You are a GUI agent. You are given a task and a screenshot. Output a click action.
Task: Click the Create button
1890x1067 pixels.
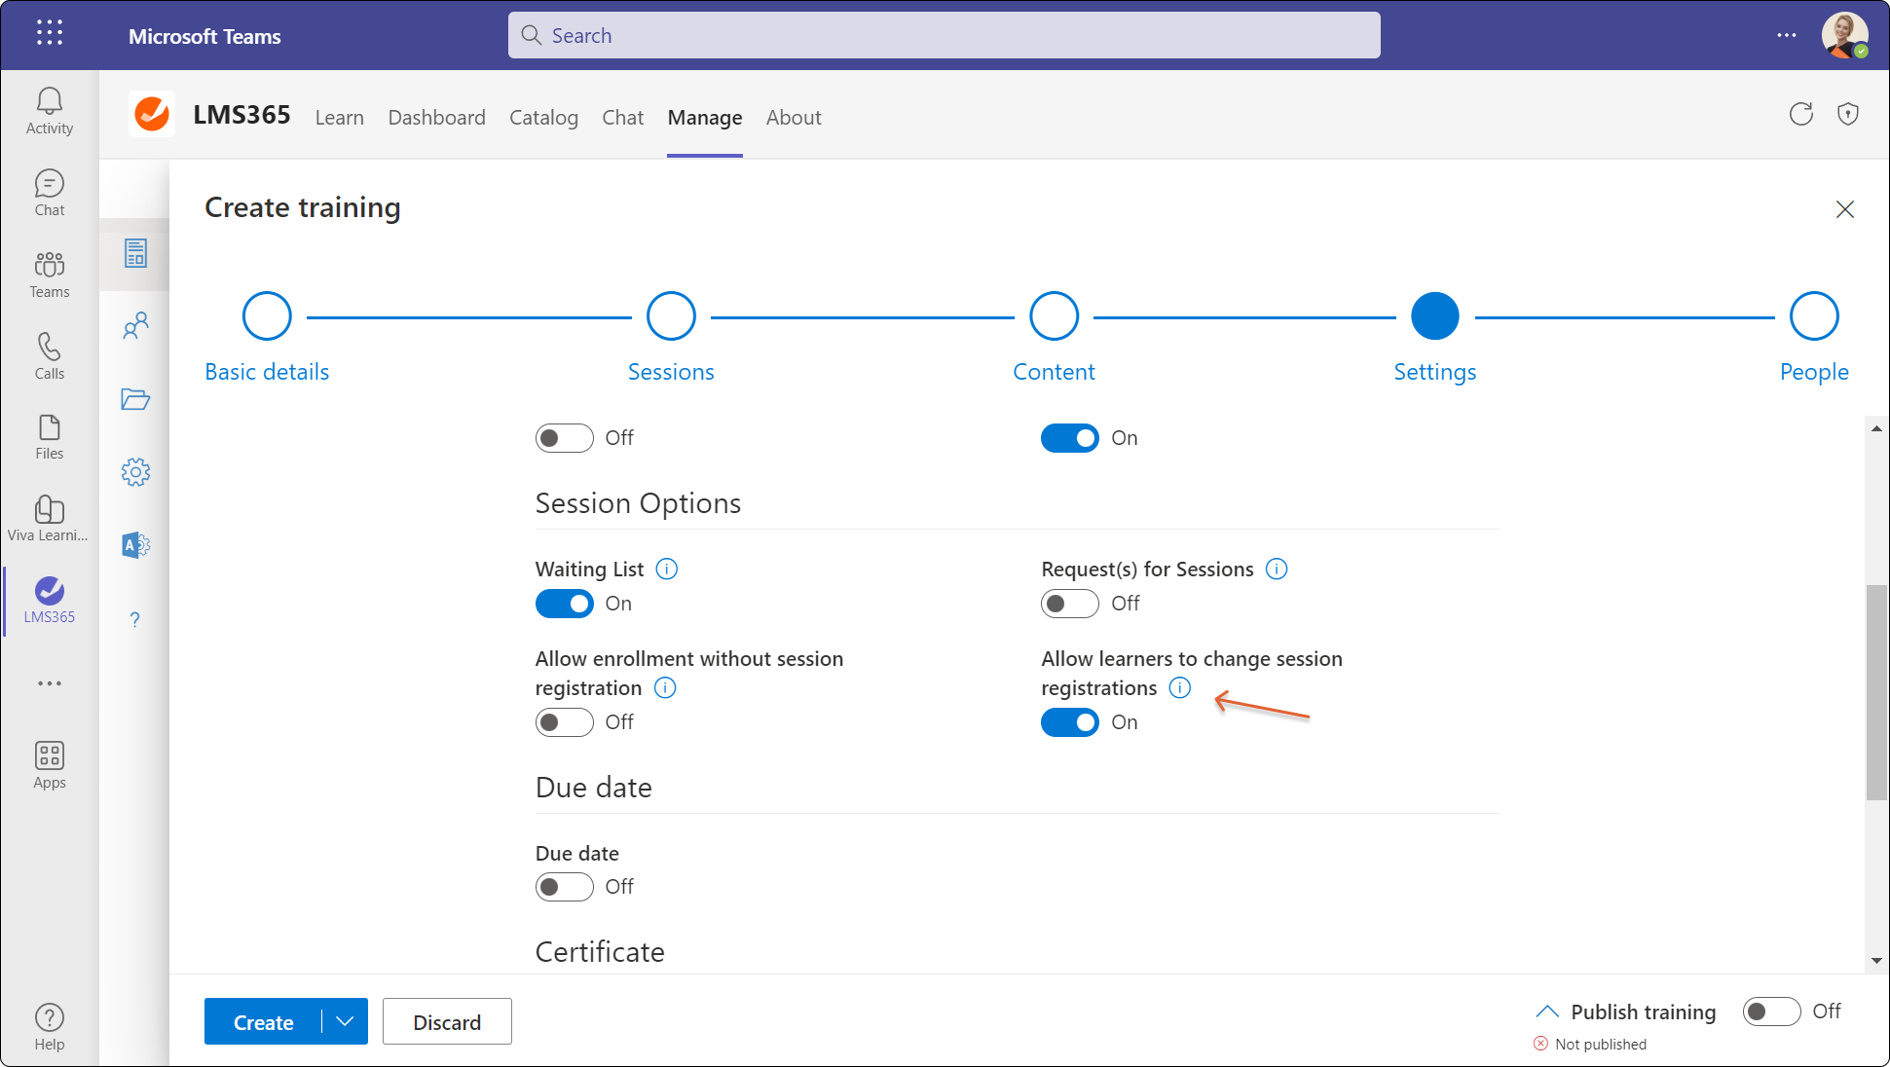(263, 1021)
